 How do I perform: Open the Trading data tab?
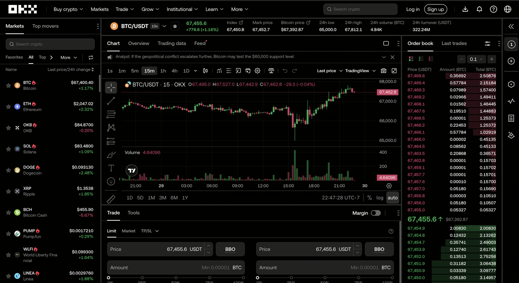click(x=172, y=43)
